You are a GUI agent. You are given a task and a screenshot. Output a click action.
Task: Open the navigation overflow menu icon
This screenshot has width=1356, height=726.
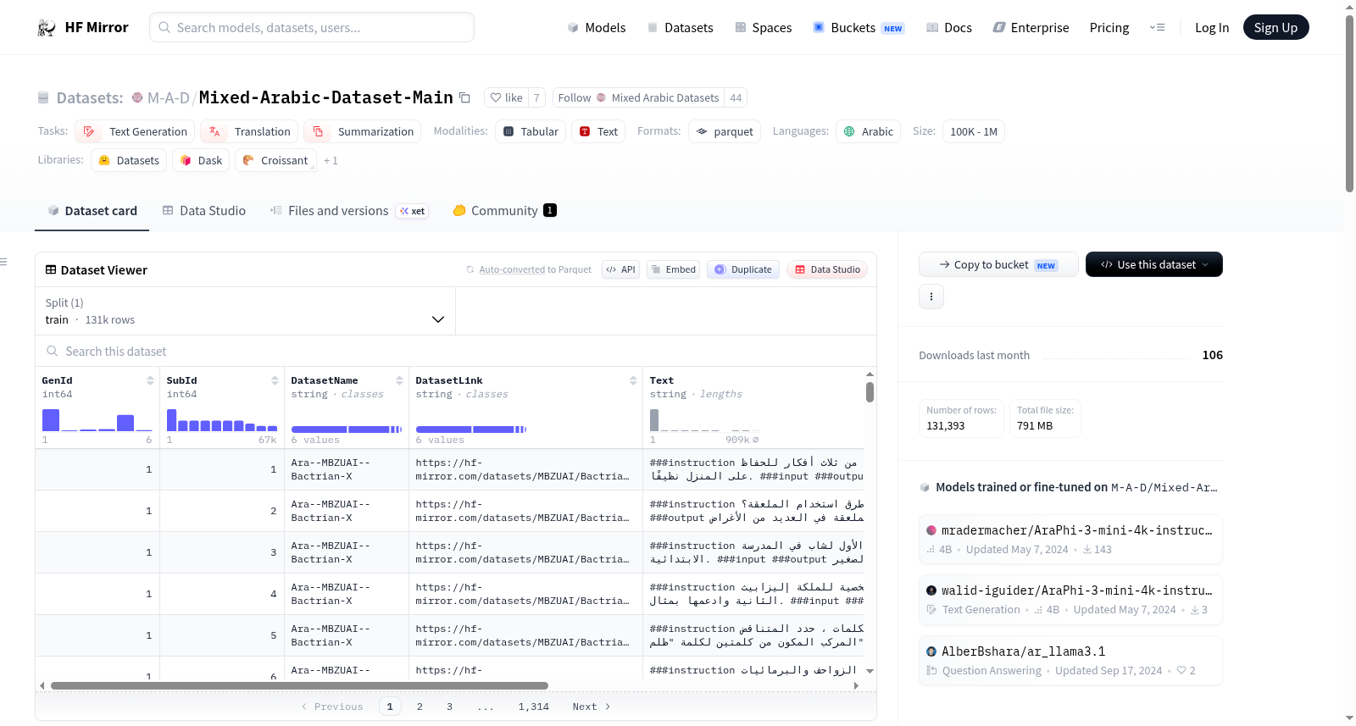pyautogui.click(x=1157, y=28)
